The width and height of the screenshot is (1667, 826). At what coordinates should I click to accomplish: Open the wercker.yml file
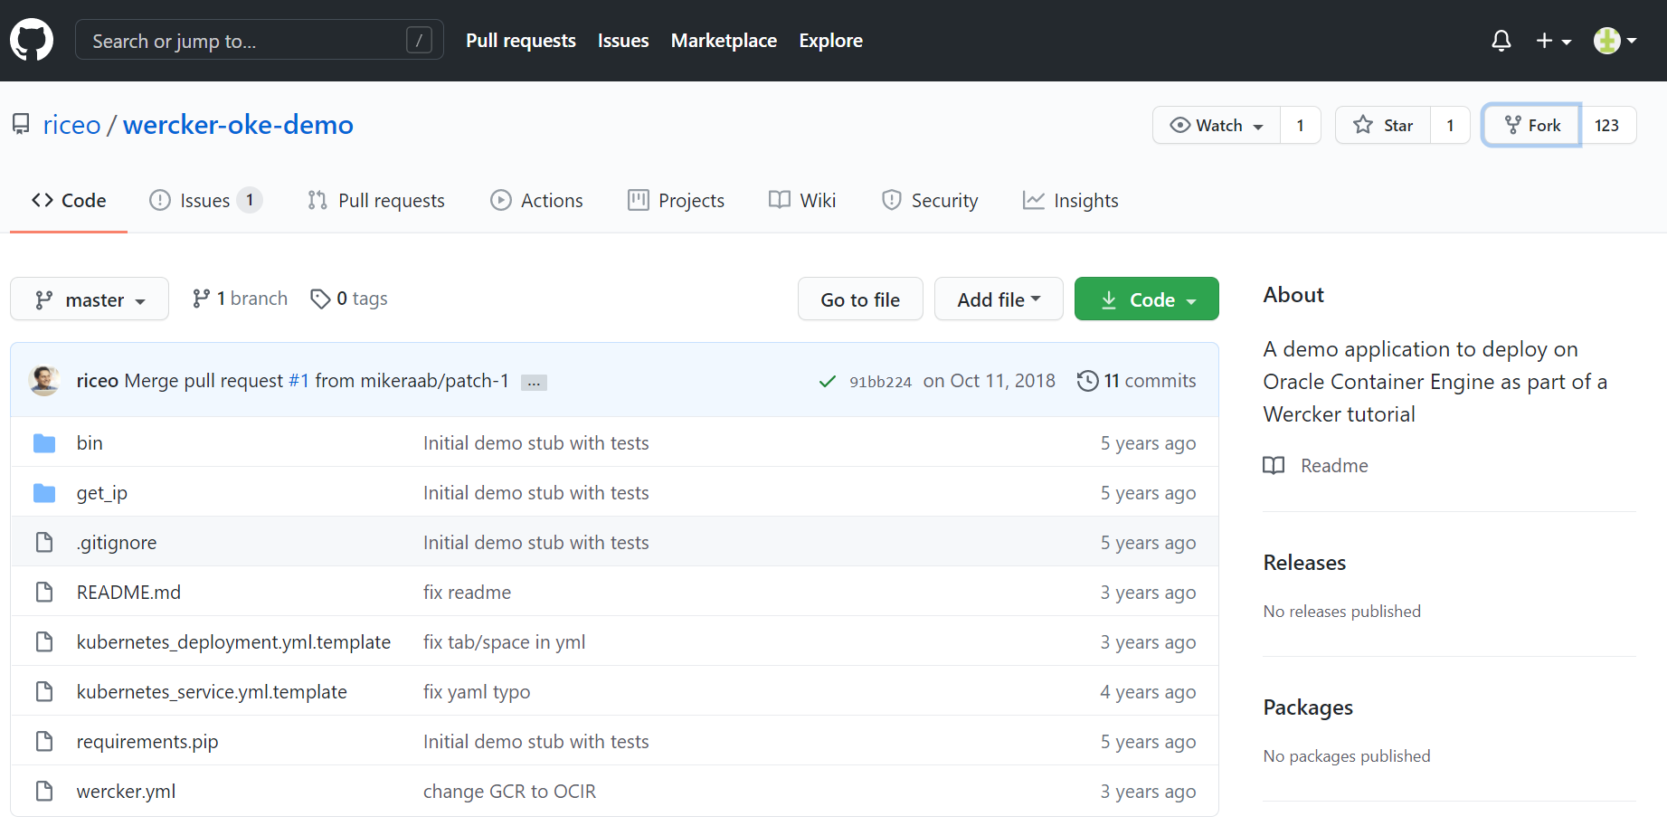126,792
